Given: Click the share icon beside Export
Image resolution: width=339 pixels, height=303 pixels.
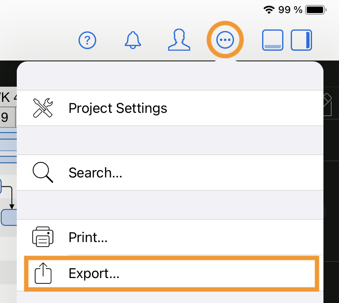Looking at the screenshot, I should [x=42, y=273].
